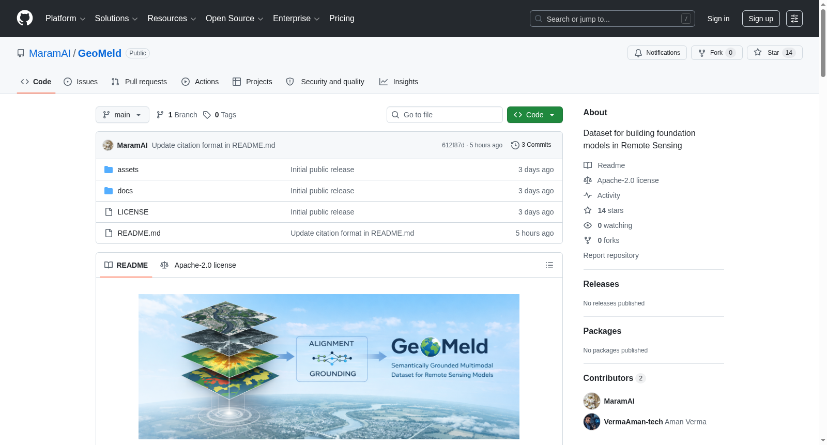Switch to the Issues tab
This screenshot has height=445, width=827.
pyautogui.click(x=81, y=82)
